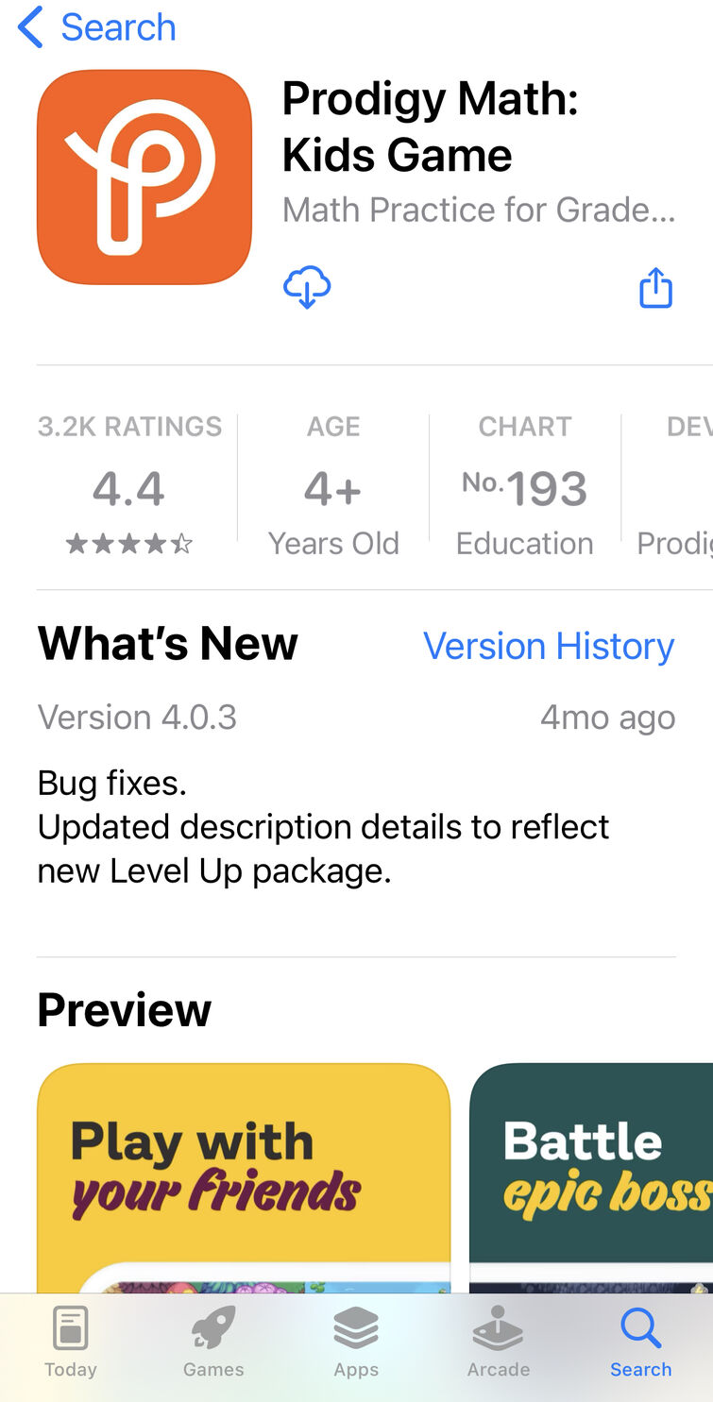
Task: Tap the Prodigy Math: Kids Game title
Action: tap(431, 127)
